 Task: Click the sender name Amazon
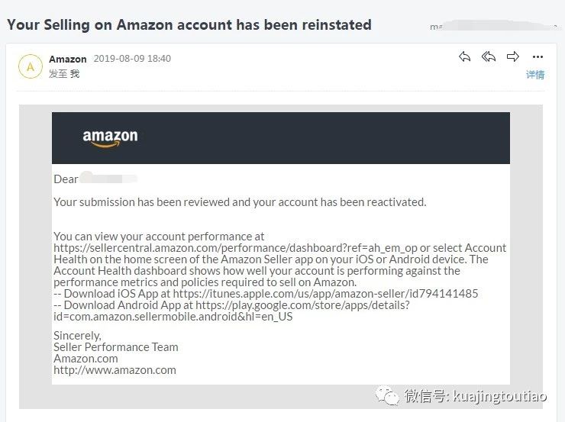click(67, 59)
